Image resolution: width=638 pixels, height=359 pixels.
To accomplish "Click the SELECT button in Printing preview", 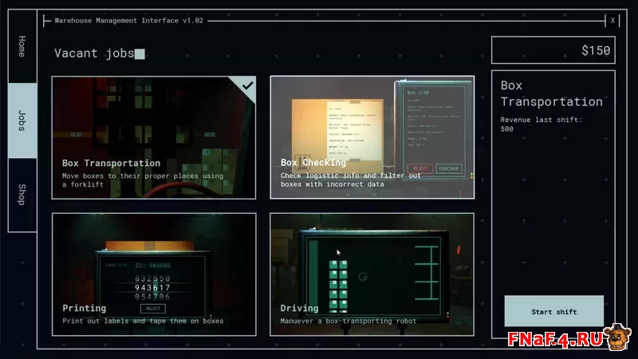I will tap(152, 308).
